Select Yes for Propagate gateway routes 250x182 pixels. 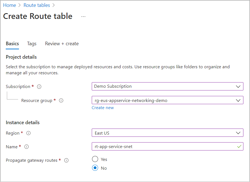[x=95, y=159]
